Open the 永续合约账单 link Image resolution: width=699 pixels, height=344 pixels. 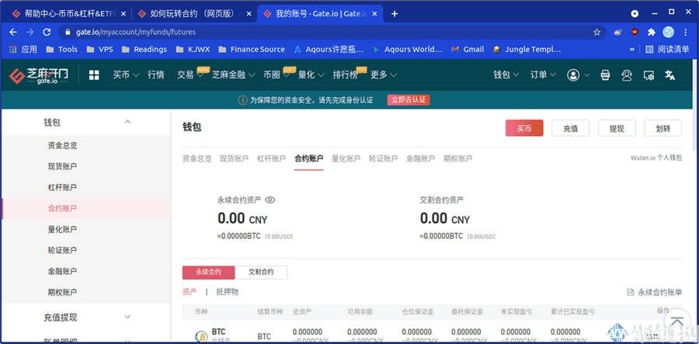(654, 292)
